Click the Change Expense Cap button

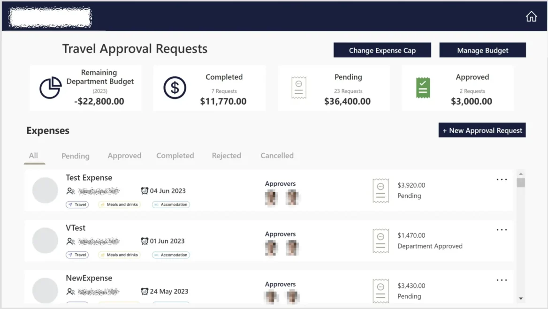coord(382,50)
